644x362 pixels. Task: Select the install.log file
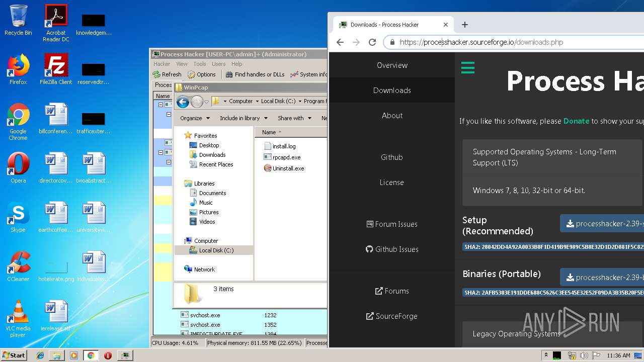279,146
